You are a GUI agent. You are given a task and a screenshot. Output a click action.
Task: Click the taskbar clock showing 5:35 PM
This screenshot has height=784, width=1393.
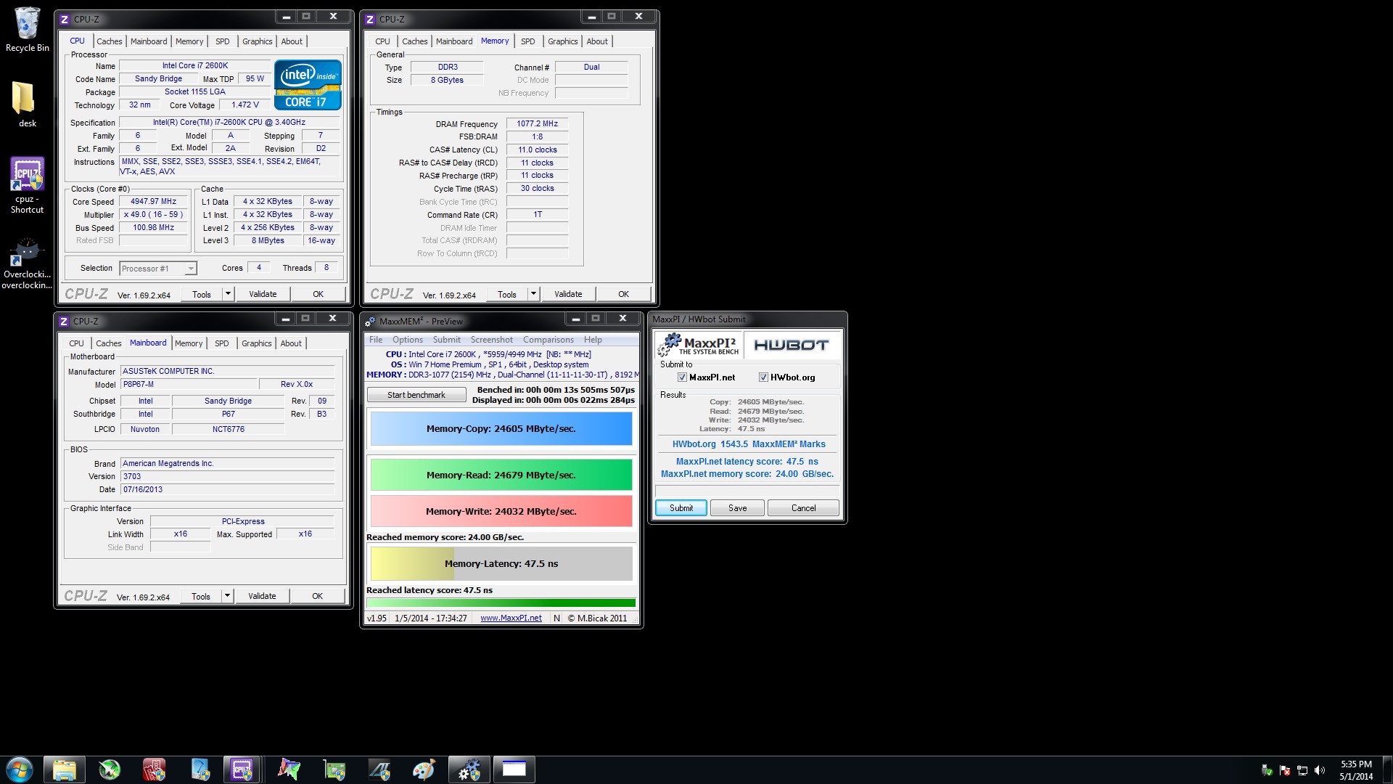(1356, 770)
